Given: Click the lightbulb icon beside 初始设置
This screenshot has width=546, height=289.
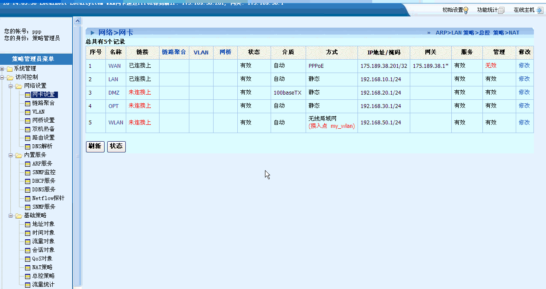Looking at the screenshot, I should coord(466,10).
